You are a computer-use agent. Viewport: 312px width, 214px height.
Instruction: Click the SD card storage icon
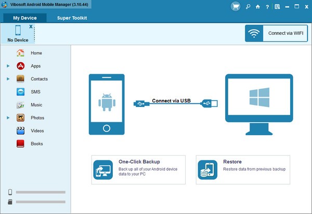(10, 202)
